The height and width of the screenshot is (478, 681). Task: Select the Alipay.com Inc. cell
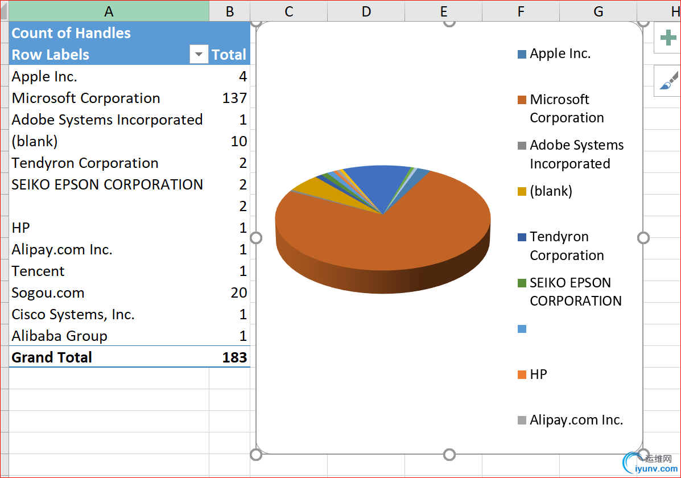point(109,249)
